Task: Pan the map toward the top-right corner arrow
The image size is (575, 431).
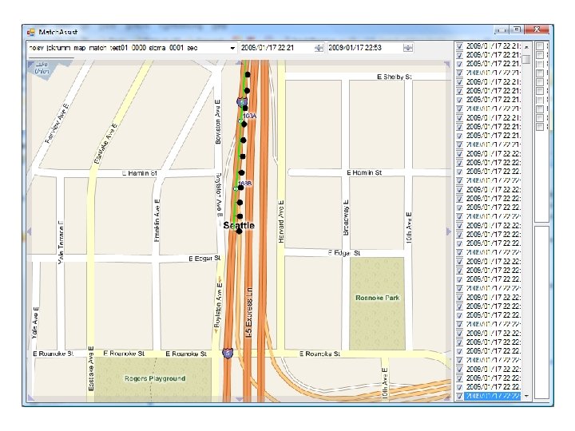Action: tap(446, 65)
